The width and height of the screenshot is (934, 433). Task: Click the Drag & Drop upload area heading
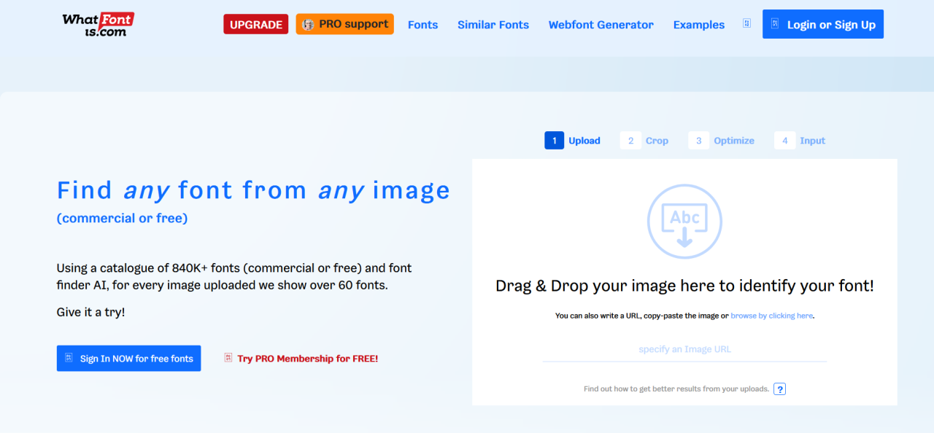pos(684,286)
